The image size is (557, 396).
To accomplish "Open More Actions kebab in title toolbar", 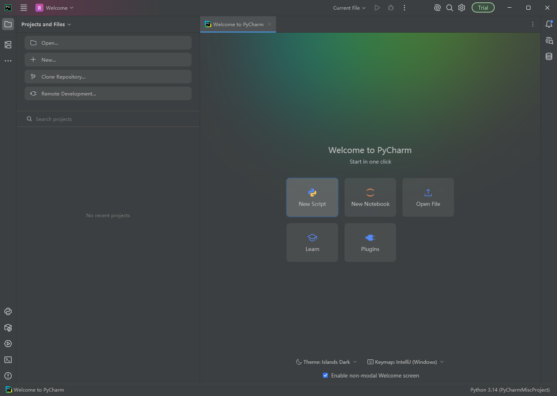I will 404,8.
